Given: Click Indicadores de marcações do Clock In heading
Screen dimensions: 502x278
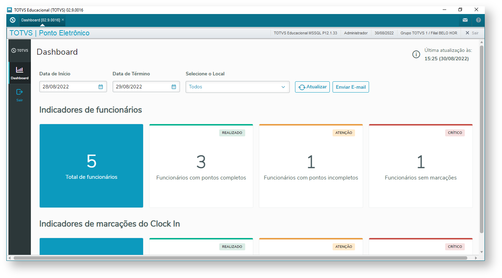Looking at the screenshot, I should [109, 224].
